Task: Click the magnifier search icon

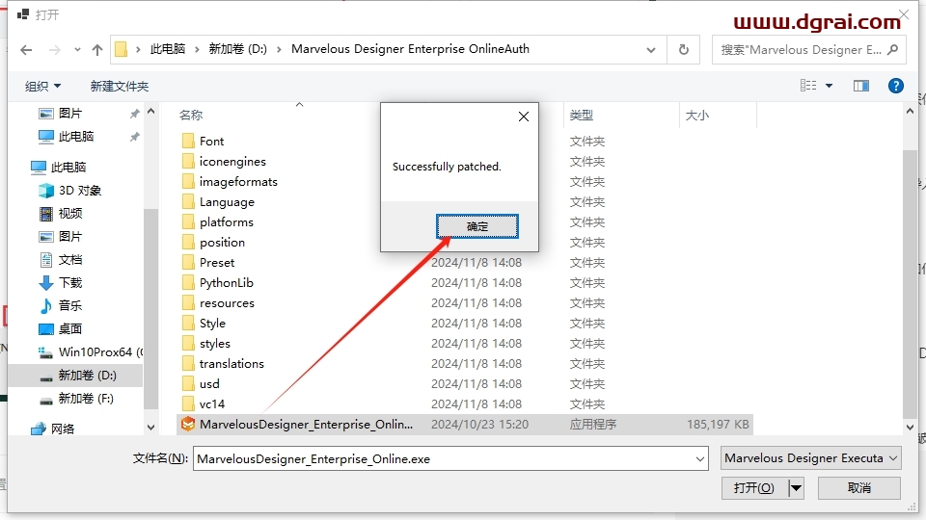Action: [x=893, y=49]
